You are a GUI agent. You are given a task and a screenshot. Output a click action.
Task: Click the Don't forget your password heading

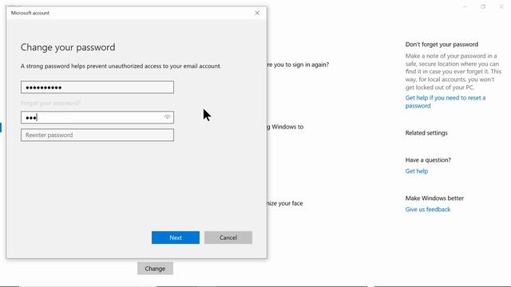[x=442, y=45]
